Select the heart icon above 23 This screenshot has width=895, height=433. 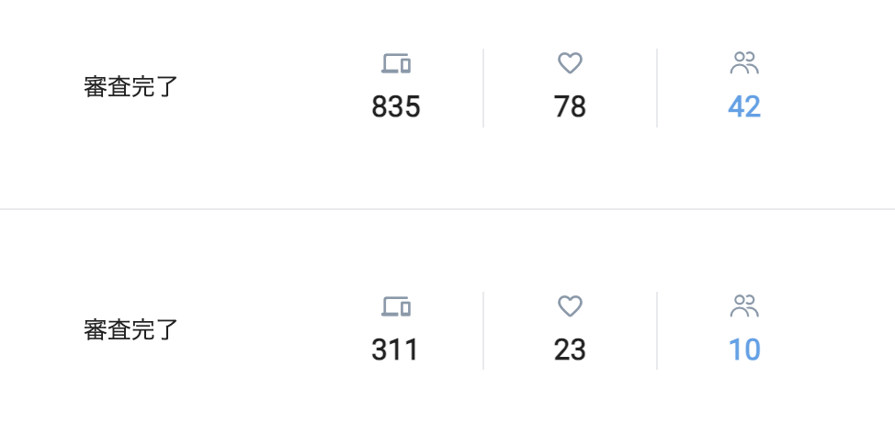pyautogui.click(x=570, y=306)
